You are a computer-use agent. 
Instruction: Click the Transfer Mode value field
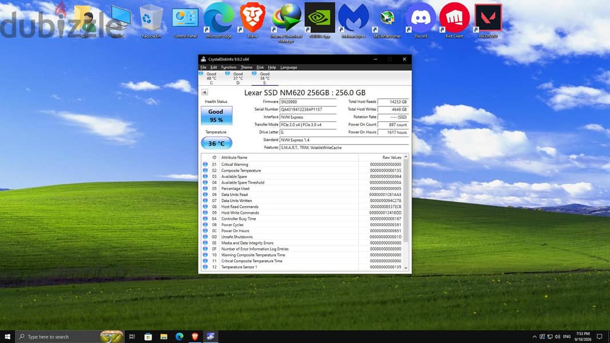308,125
